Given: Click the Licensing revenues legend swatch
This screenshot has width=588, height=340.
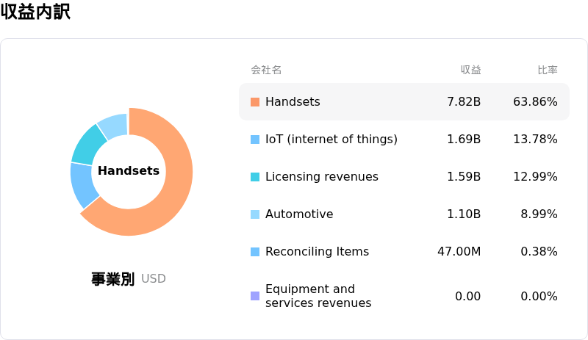Looking at the screenshot, I should coord(255,177).
